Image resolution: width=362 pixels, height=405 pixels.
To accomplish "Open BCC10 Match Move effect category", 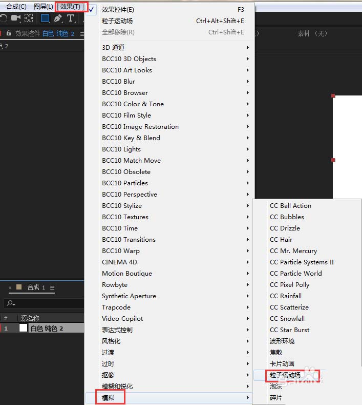I will click(x=170, y=160).
